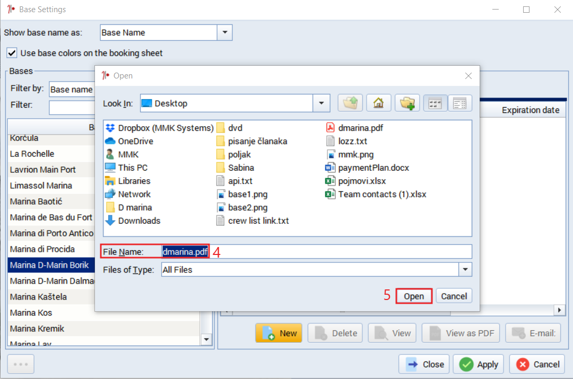
Task: Cancel the Open file dialog
Action: (x=454, y=296)
